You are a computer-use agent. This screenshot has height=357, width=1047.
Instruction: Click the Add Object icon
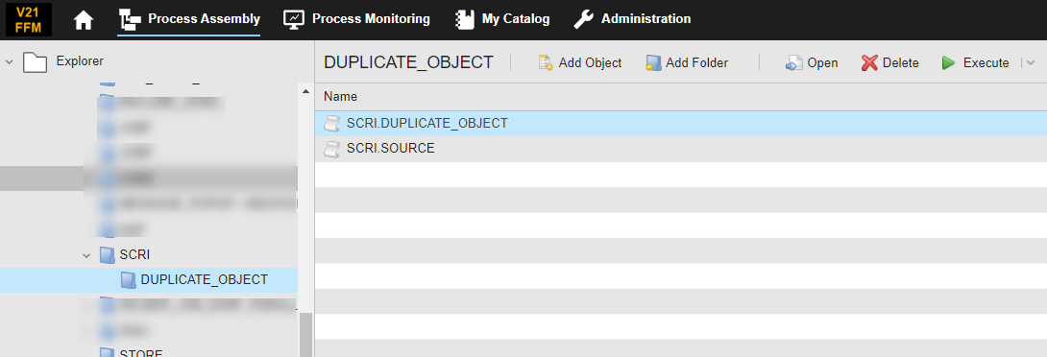pyautogui.click(x=546, y=62)
